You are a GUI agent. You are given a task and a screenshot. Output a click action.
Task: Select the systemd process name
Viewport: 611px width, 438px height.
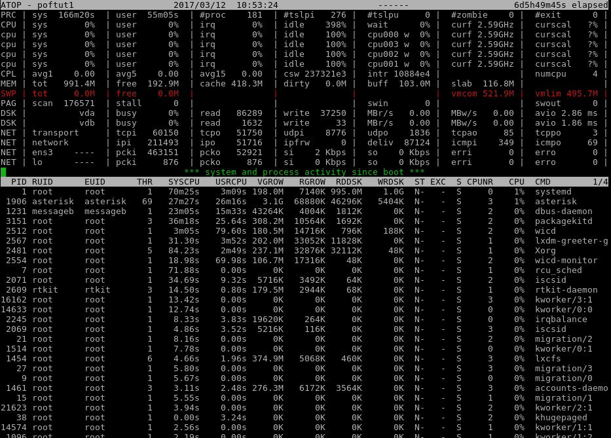pos(553,192)
